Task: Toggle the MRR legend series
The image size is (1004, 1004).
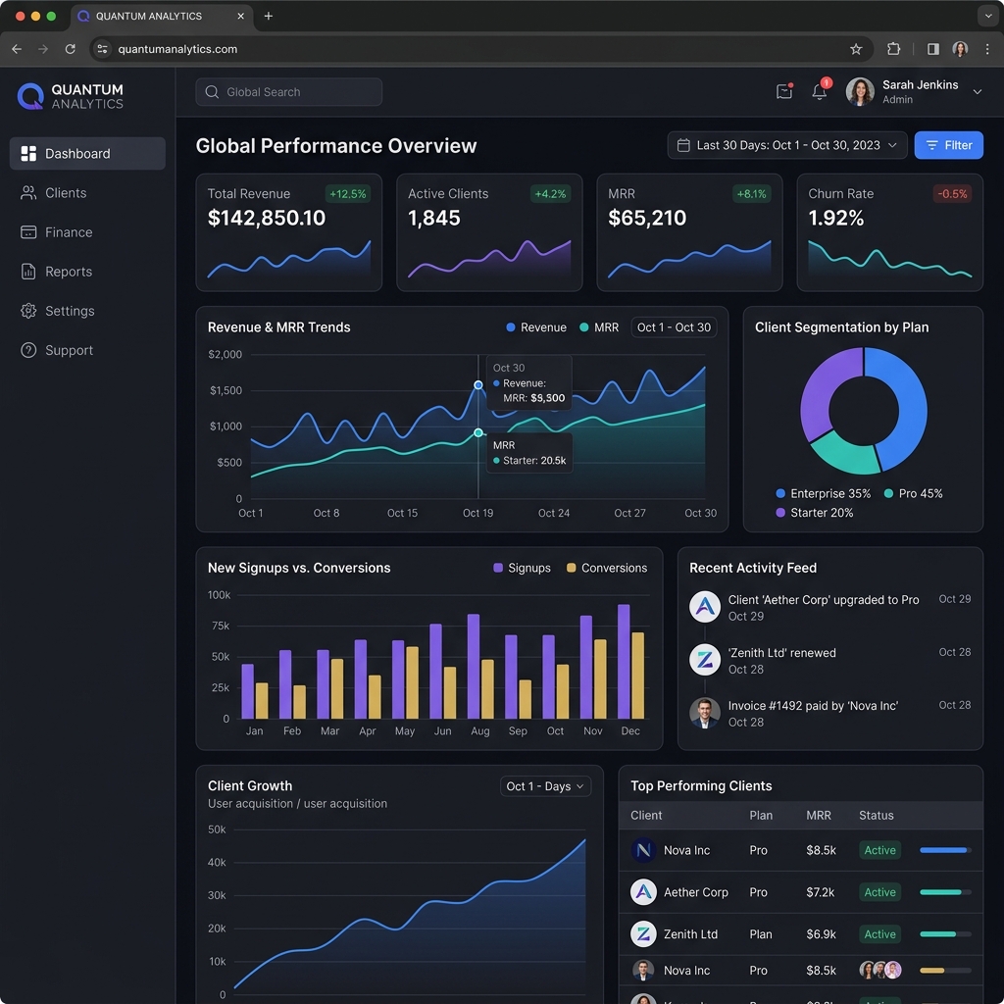Action: [x=599, y=327]
